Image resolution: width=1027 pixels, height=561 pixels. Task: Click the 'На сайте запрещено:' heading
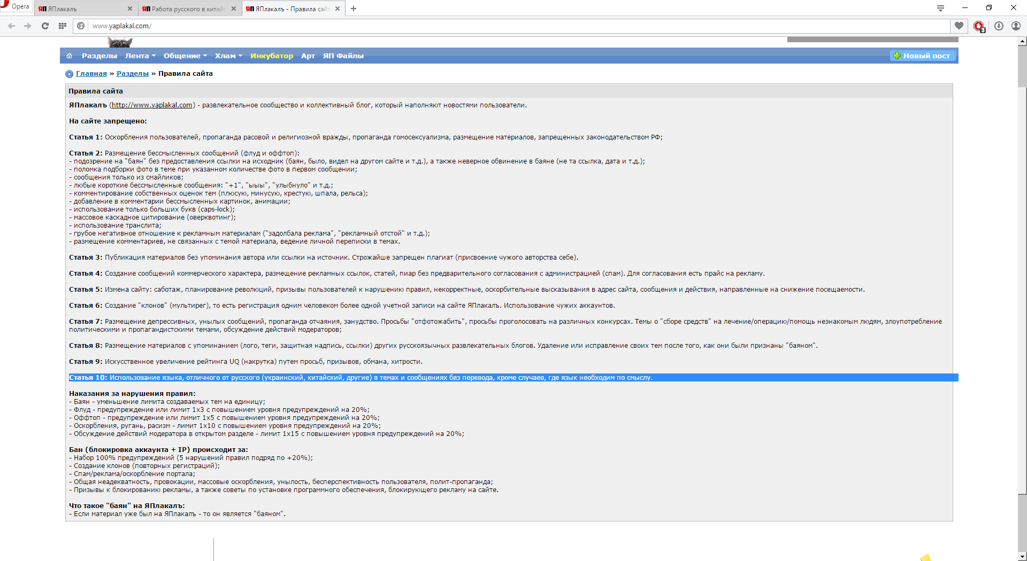[108, 121]
